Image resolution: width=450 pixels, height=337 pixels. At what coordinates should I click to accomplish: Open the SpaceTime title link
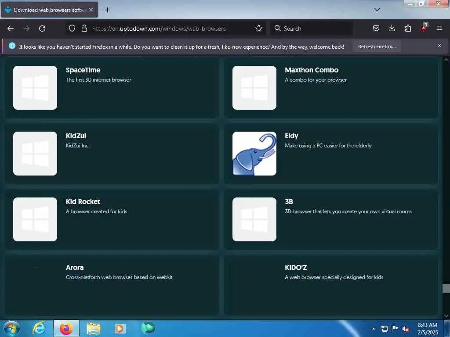click(83, 70)
